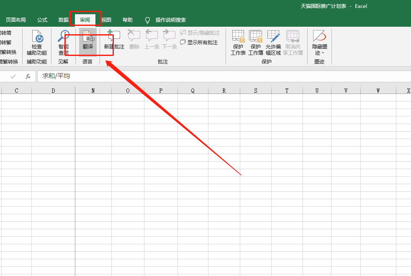Add a new comment with 新建批注
This screenshot has height=276, width=411.
click(x=114, y=41)
